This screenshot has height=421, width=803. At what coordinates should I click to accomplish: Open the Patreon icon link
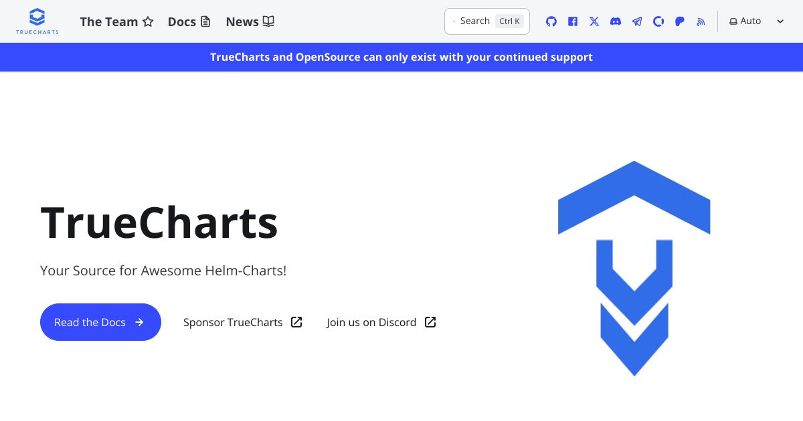680,21
